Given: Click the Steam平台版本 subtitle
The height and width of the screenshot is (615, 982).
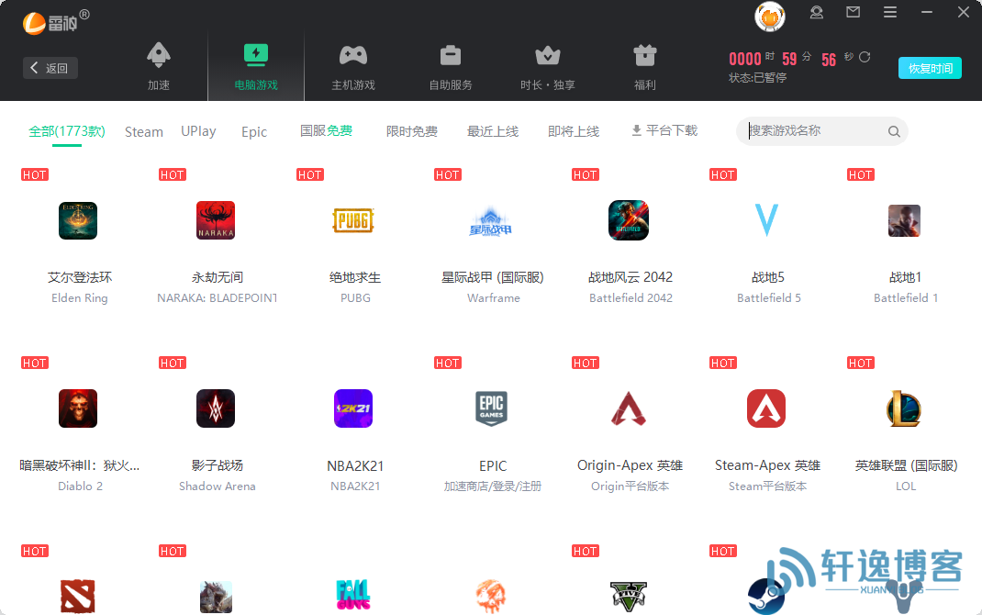Looking at the screenshot, I should click(768, 486).
